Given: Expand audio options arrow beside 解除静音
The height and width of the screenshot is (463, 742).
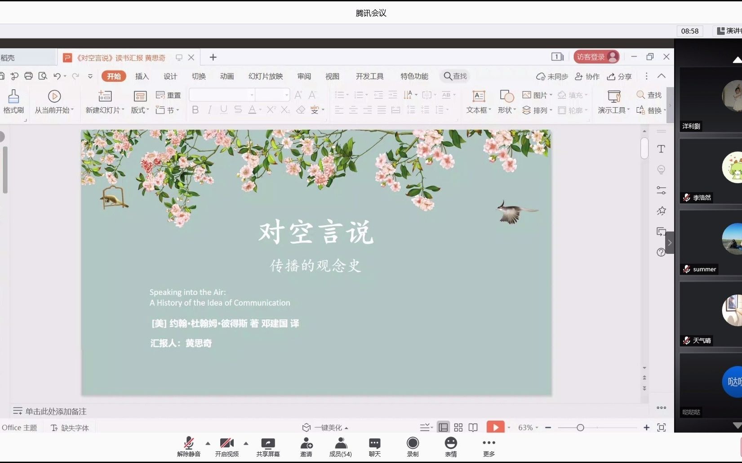Looking at the screenshot, I should (208, 443).
